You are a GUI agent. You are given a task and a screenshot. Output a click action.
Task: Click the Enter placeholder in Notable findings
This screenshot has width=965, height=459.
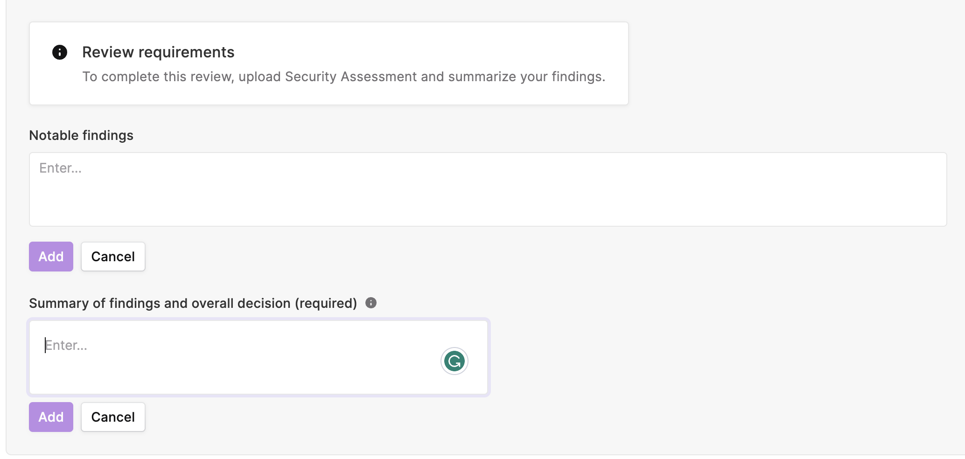point(60,168)
